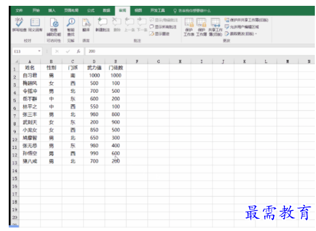The image size is (316, 231).
Task: Click header cell 姓名
Action: coord(30,68)
